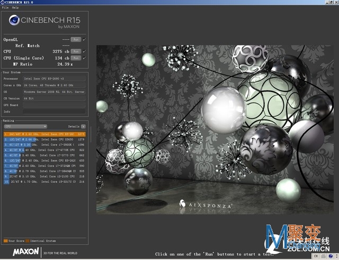Select ranking row 8, Core i7-3840QM 505

tap(44, 171)
